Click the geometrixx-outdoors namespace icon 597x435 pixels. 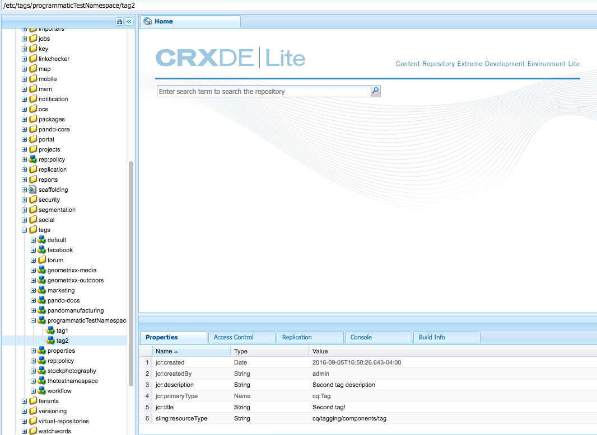42,280
